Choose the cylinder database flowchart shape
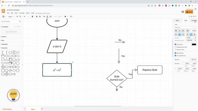Screen dimensions: 198x111 coord(3,56)
